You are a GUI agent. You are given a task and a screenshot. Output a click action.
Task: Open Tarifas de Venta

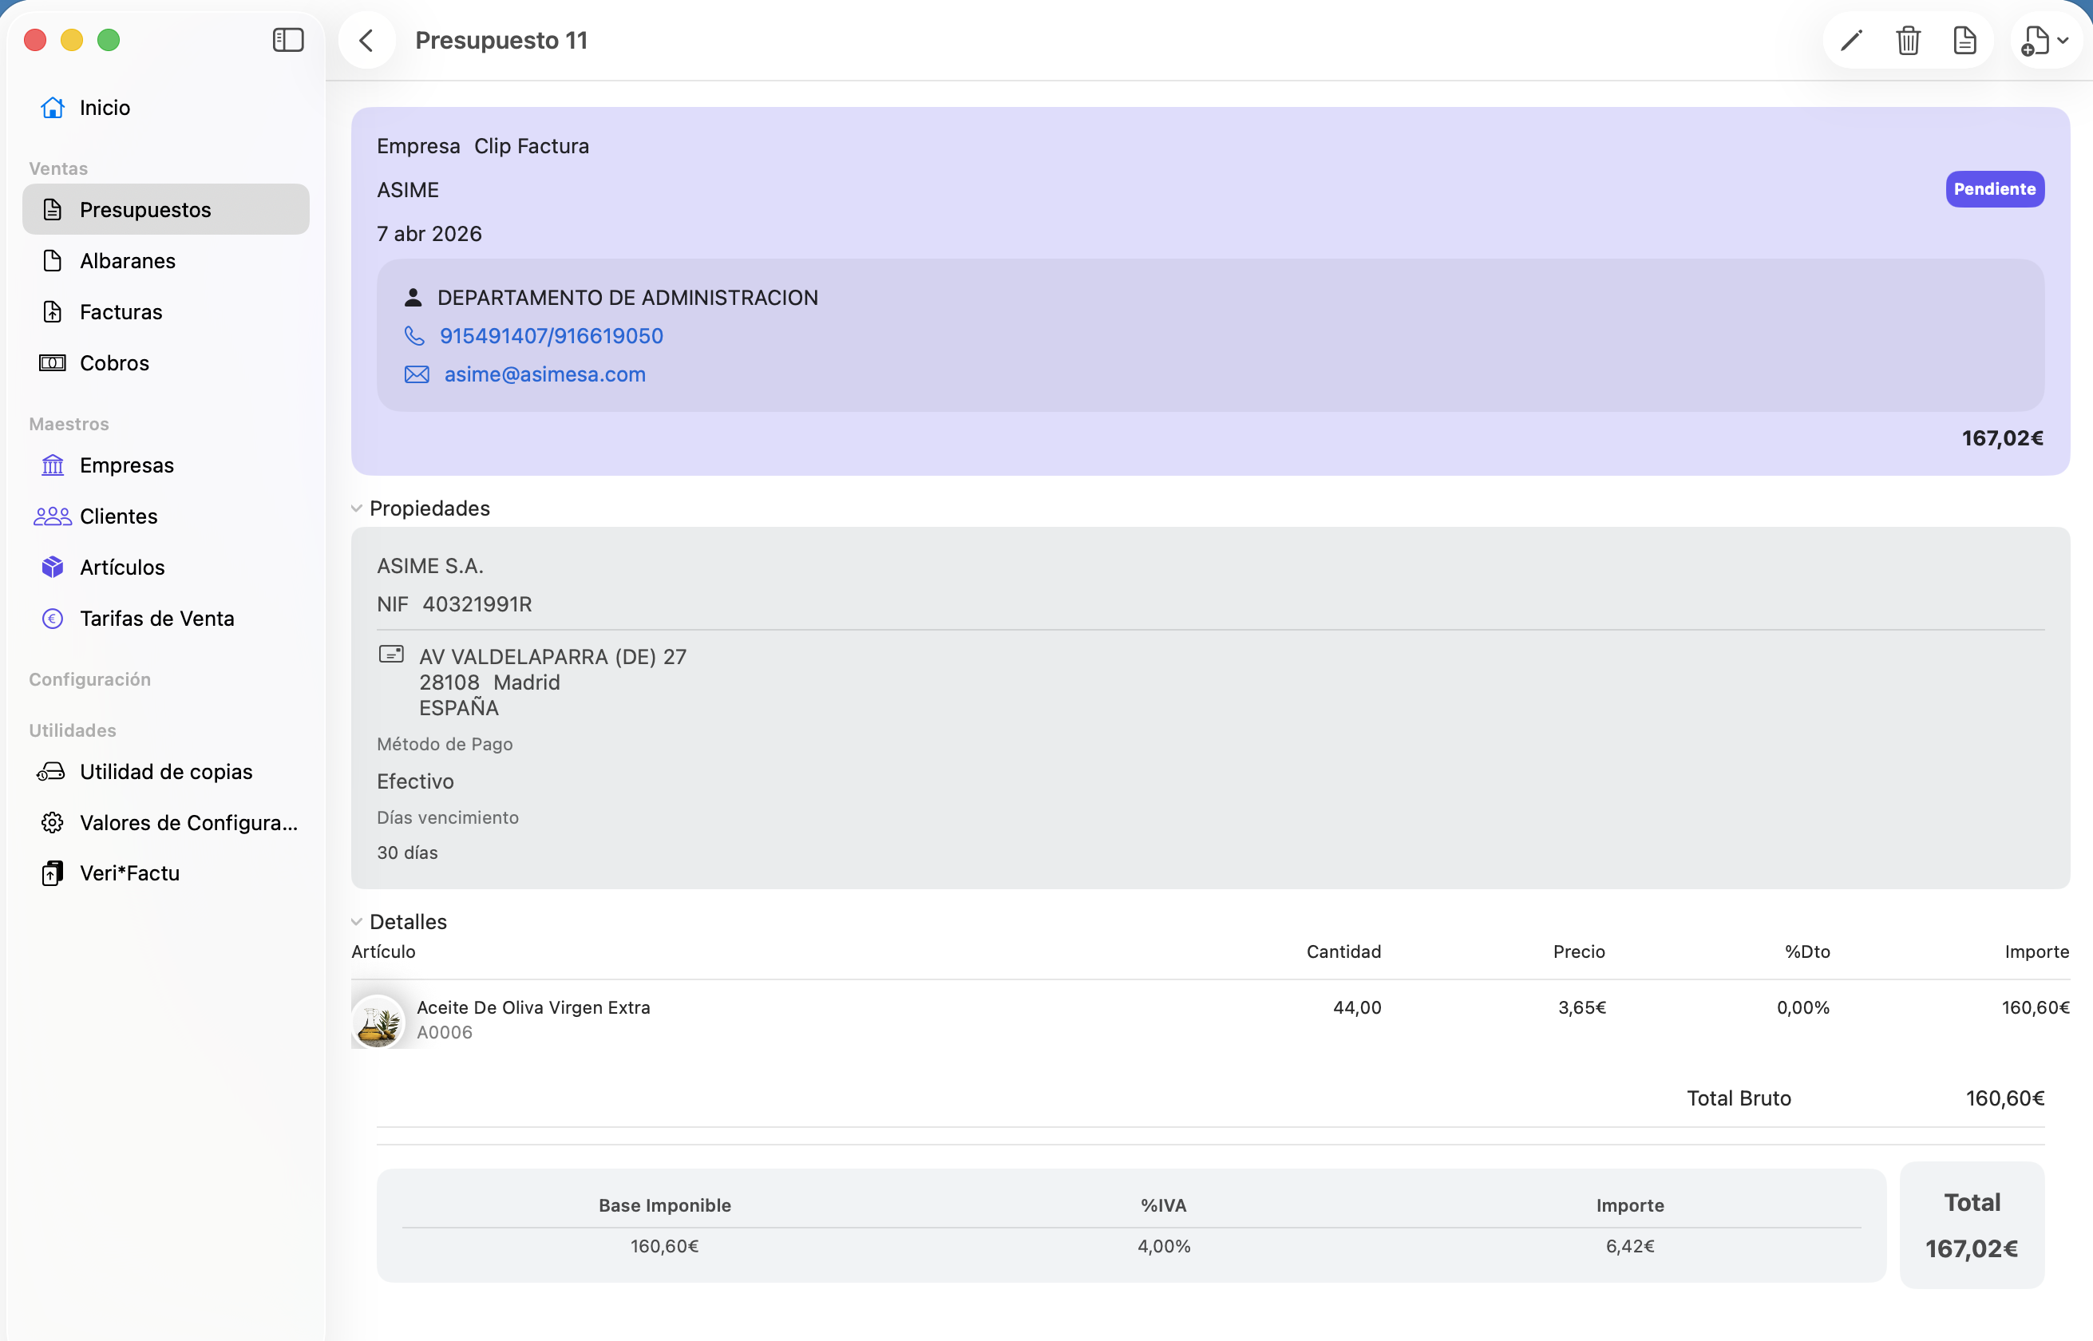(156, 619)
